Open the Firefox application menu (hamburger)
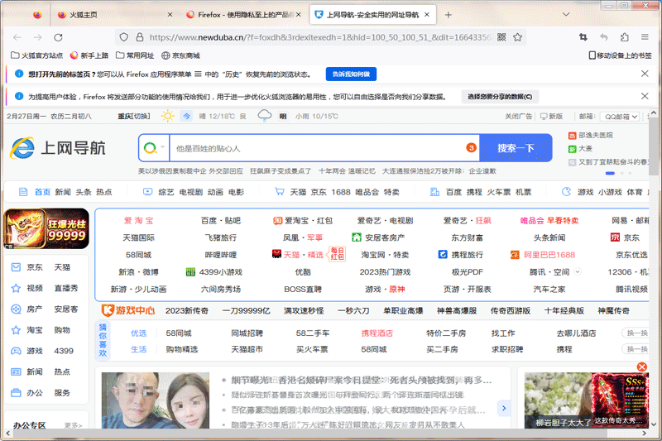This screenshot has width=662, height=441. coord(645,37)
